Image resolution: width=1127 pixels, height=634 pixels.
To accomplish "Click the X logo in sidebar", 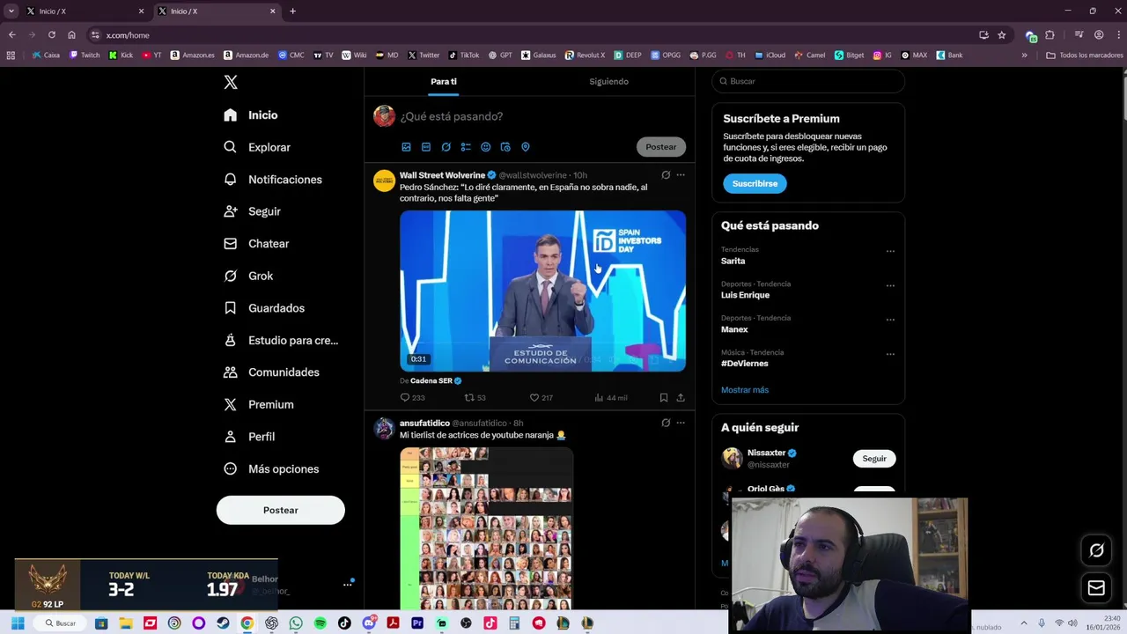I will [231, 82].
